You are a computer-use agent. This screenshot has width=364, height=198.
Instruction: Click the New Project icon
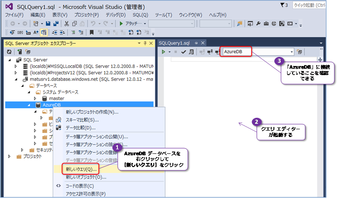point(36,24)
